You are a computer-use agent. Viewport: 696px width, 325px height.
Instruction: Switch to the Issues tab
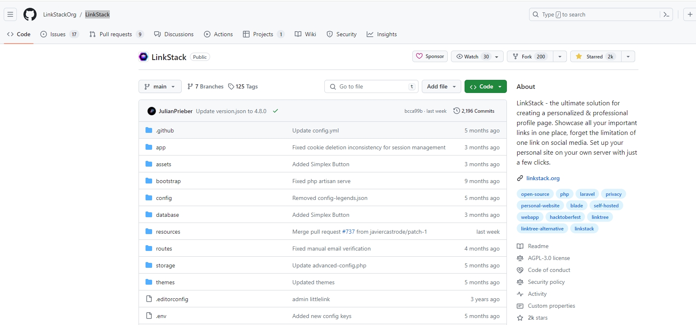[x=59, y=34]
